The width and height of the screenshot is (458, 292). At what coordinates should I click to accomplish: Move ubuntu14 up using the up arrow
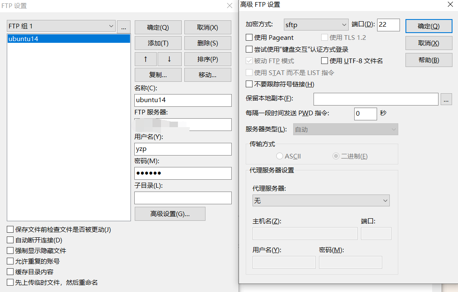pyautogui.click(x=145, y=59)
